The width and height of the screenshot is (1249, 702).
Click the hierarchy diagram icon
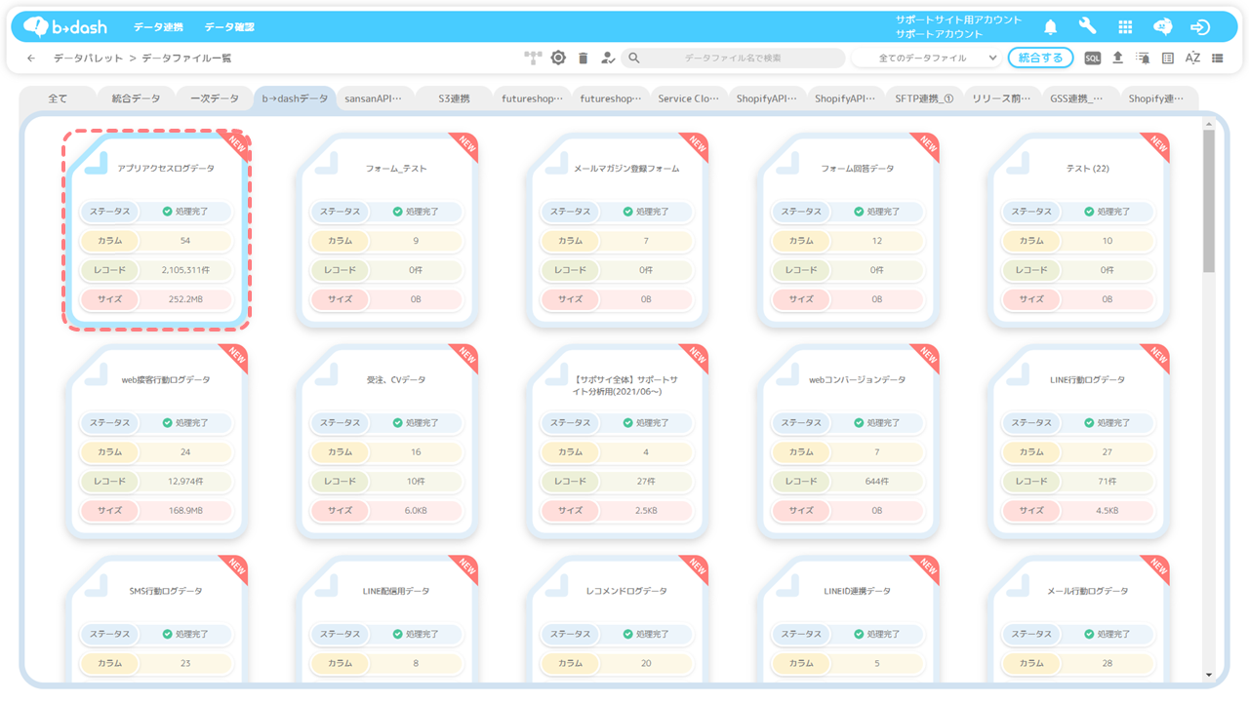(x=533, y=58)
